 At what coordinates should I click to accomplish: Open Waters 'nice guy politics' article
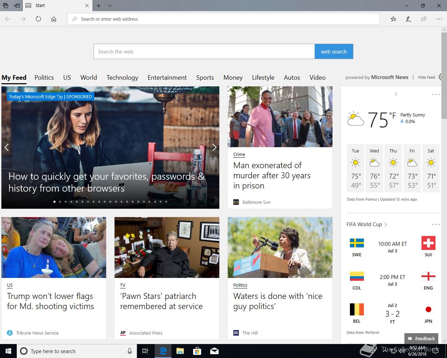coord(278,301)
